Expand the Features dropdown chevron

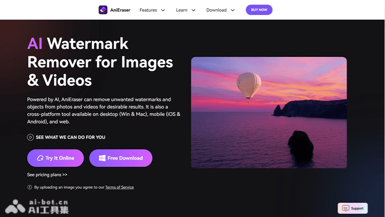[163, 10]
